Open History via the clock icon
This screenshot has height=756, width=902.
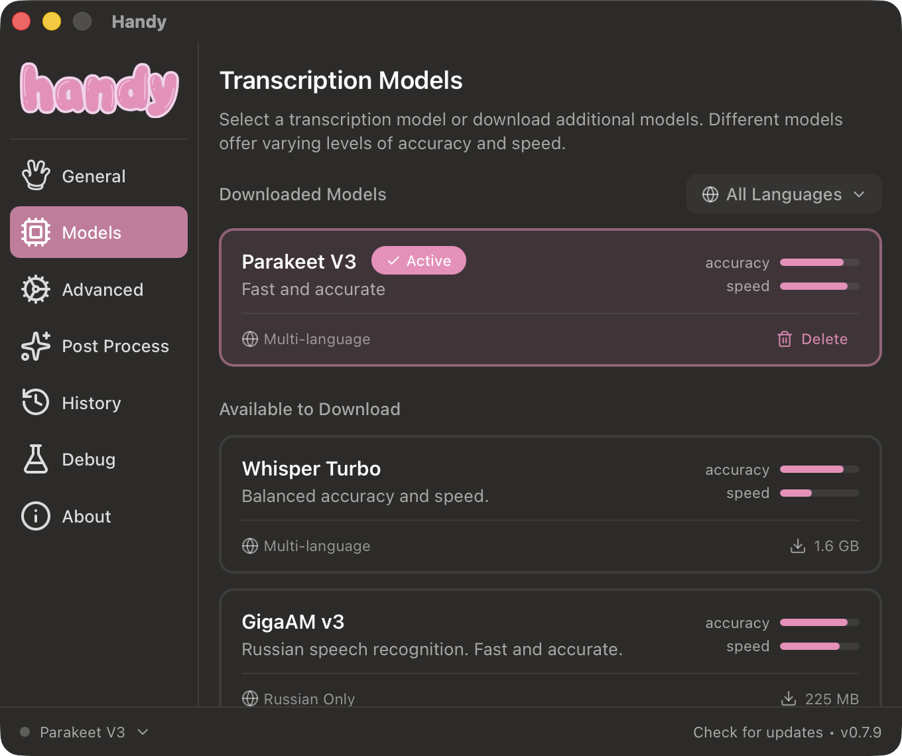coord(36,403)
